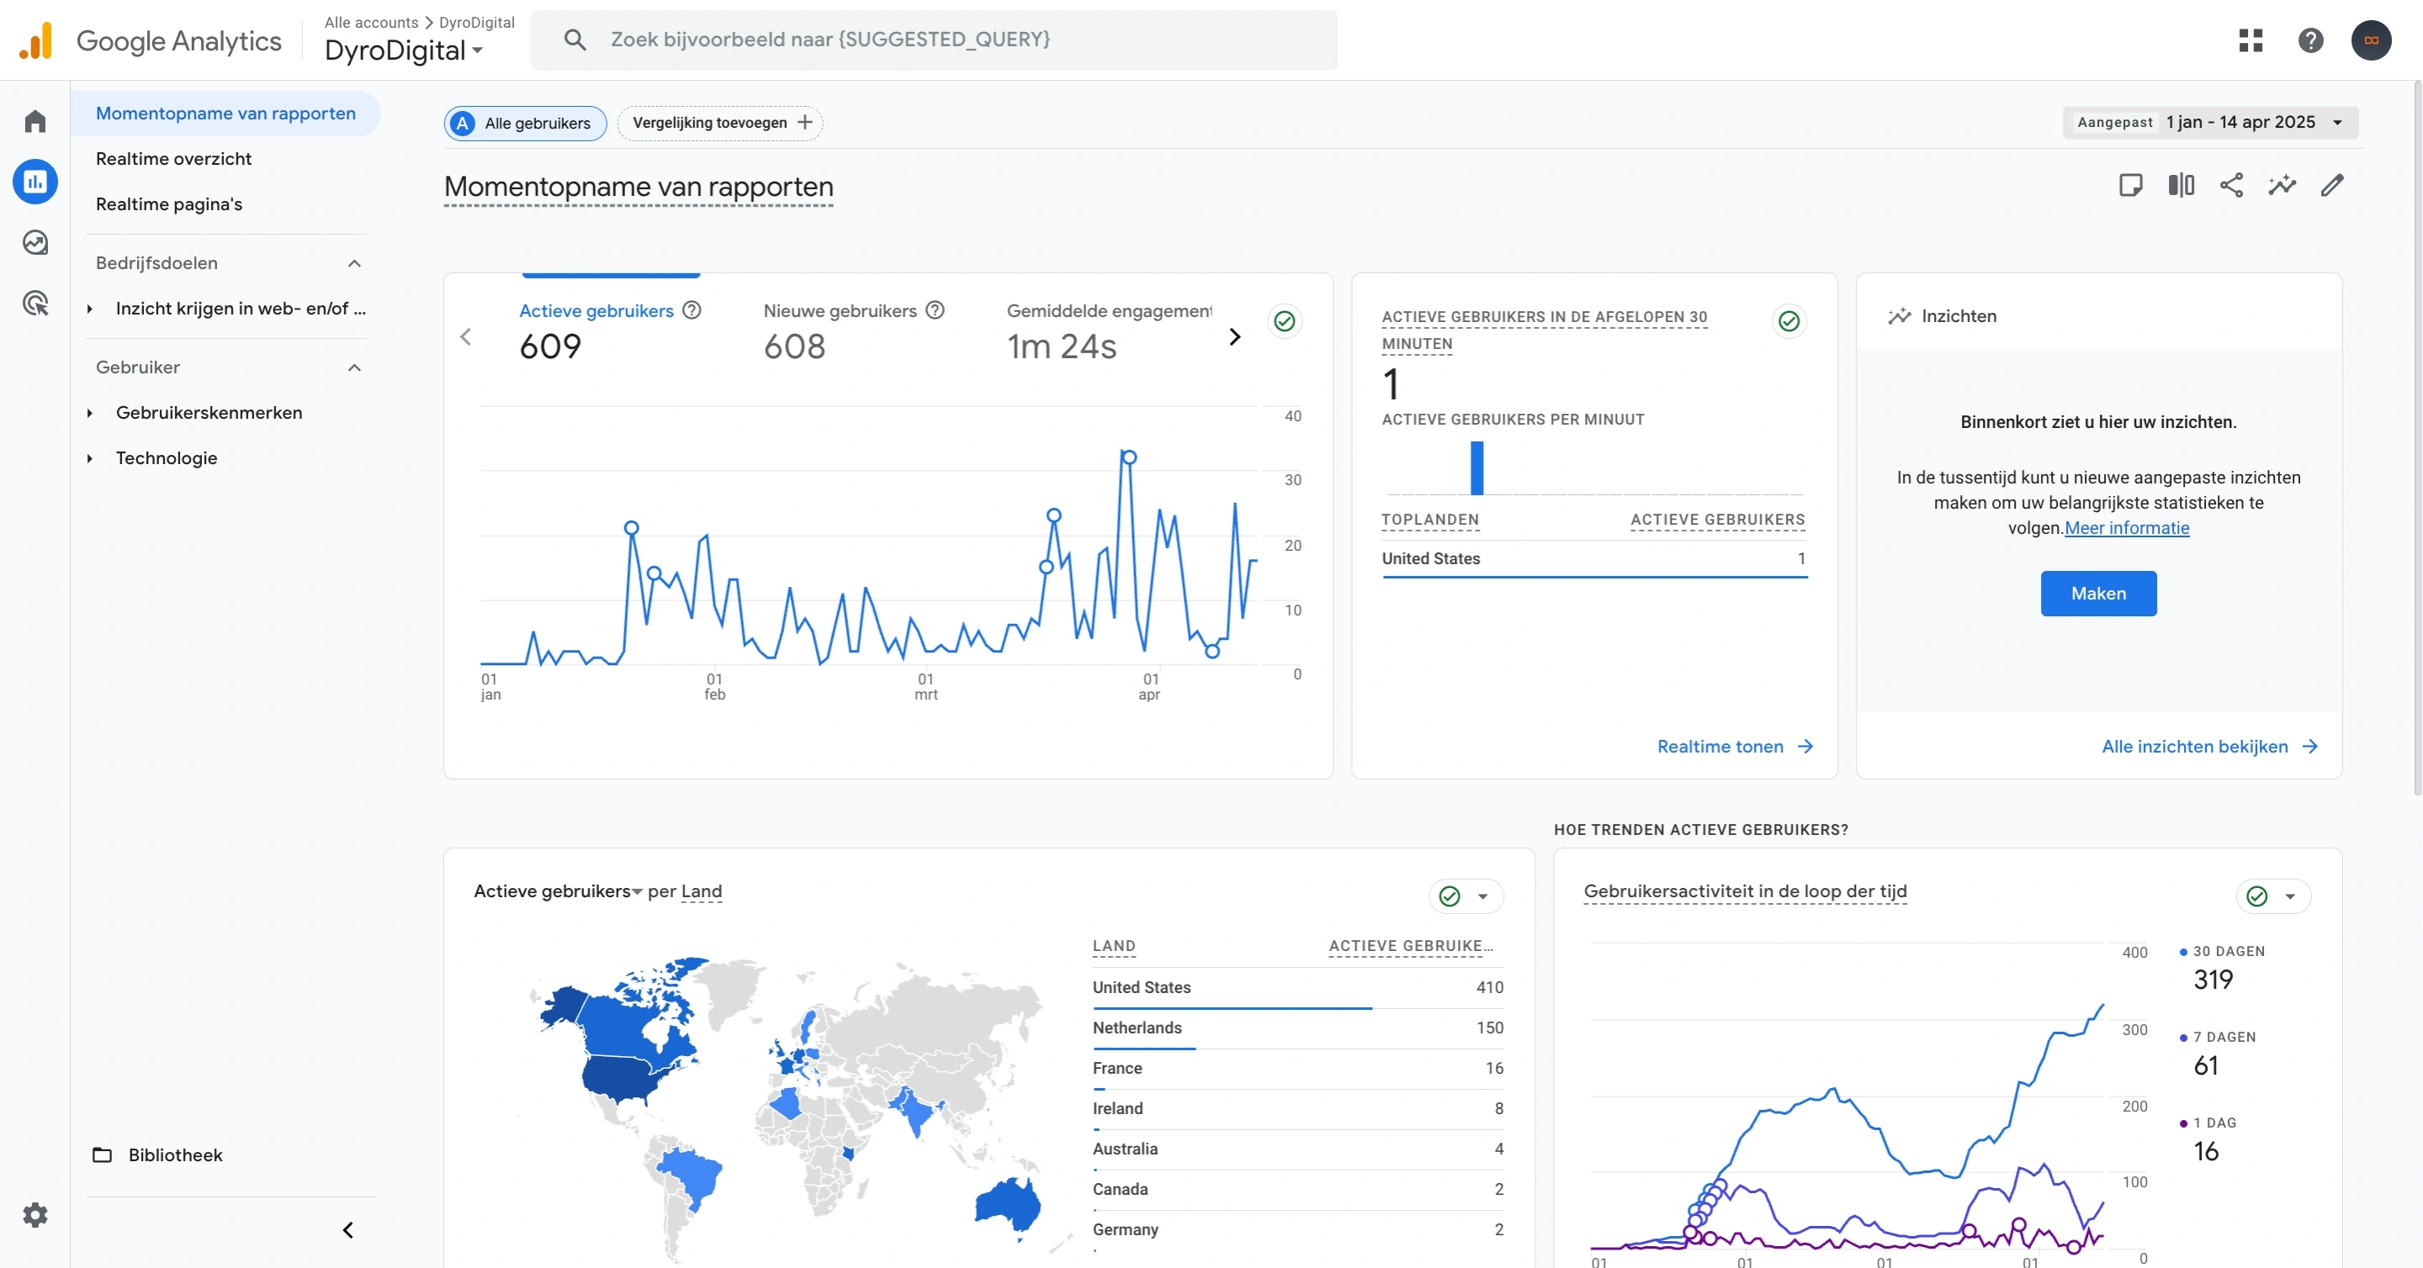Screen dimensions: 2423x1268
Task: Collapse the Gebruiker section
Action: [354, 367]
